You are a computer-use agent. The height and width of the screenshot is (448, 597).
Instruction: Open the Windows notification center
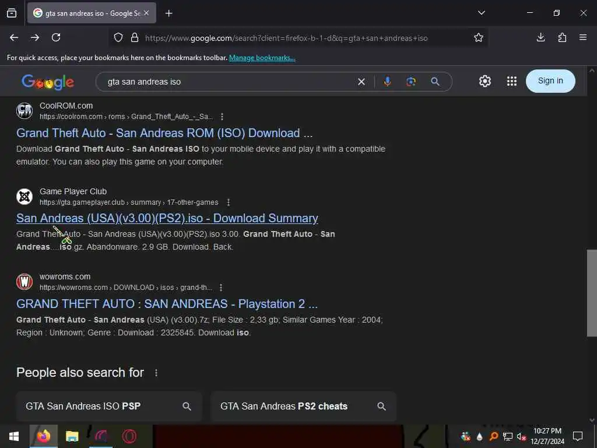(x=578, y=436)
